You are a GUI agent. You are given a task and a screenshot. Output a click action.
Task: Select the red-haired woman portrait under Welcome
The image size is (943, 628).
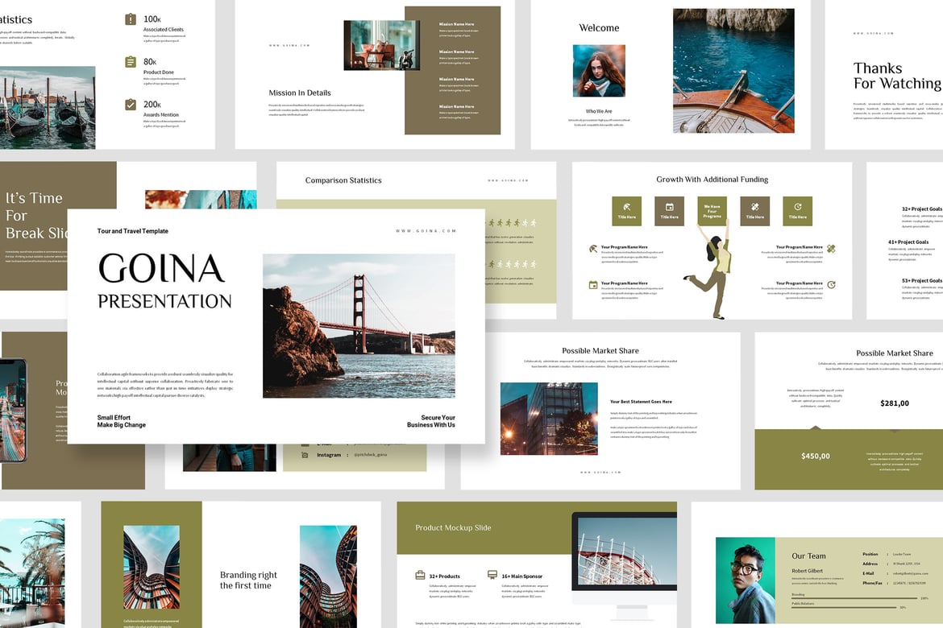tap(599, 71)
